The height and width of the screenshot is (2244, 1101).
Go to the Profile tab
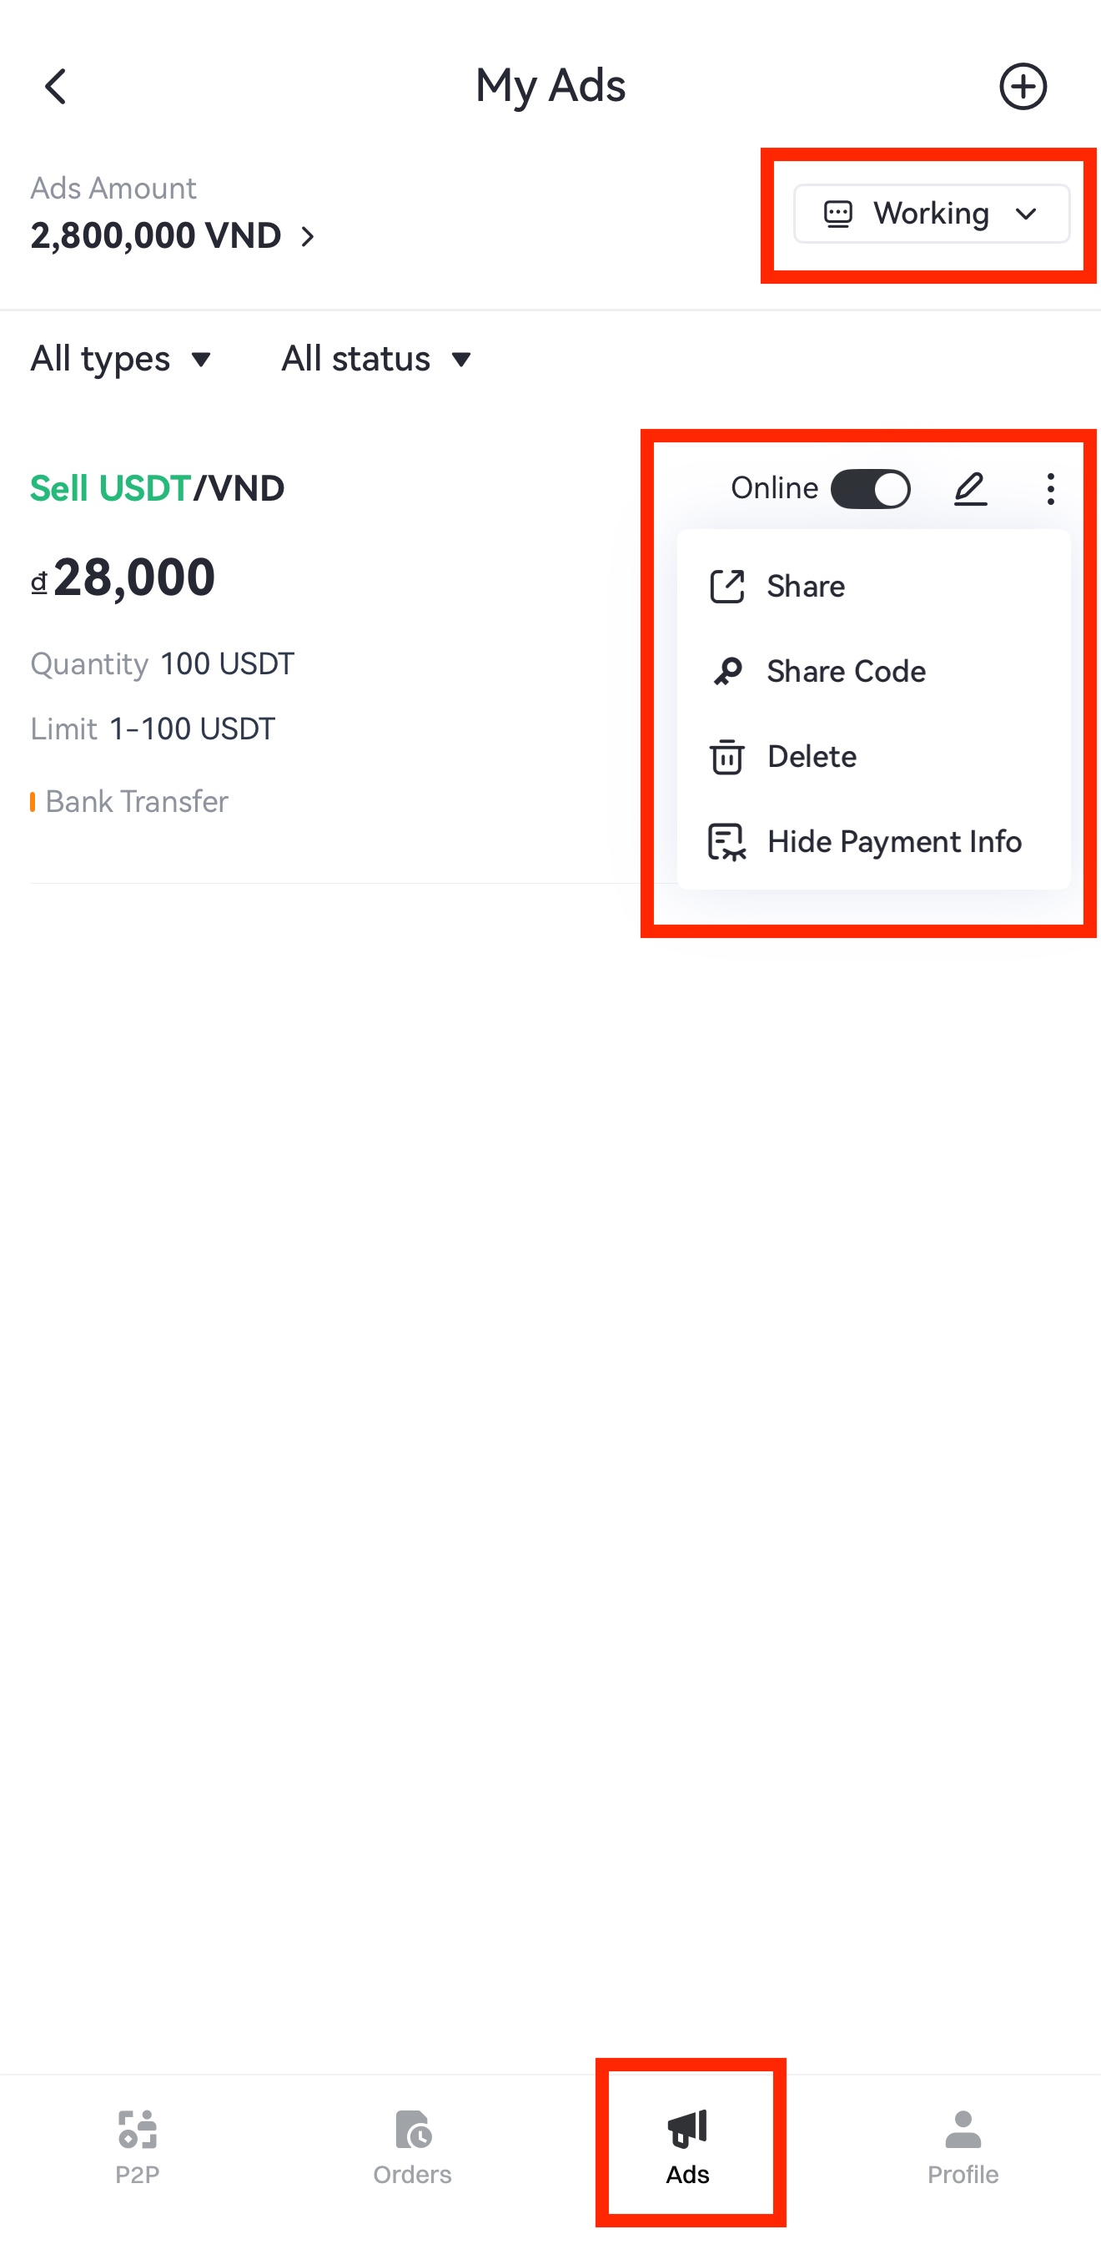(x=963, y=2146)
